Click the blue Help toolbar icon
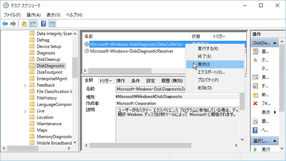286x161 pixels. pos(43,24)
